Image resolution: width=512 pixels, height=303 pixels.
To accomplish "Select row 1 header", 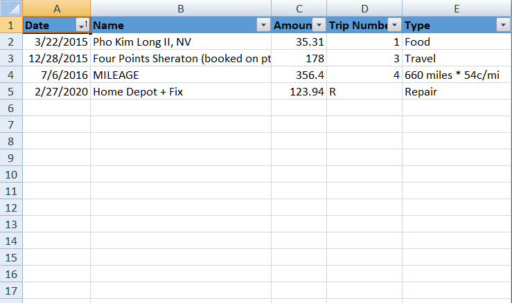I will tap(11, 26).
